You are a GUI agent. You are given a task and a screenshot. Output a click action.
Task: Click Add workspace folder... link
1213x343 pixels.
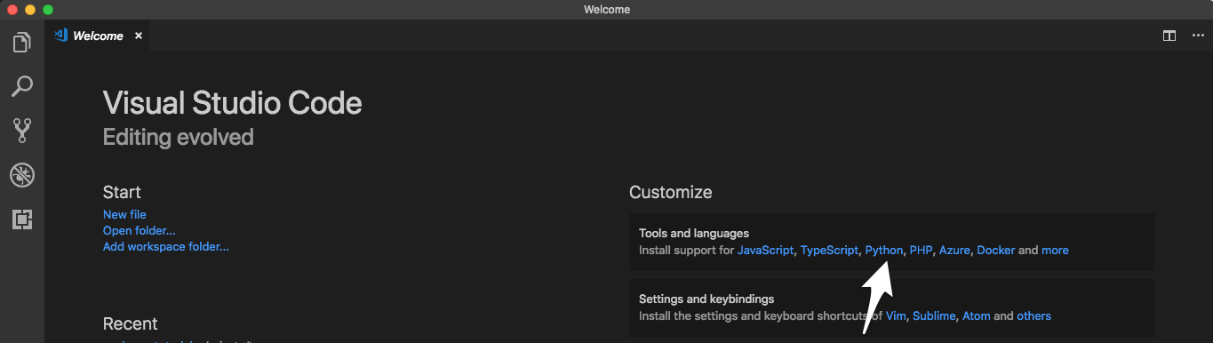point(166,246)
